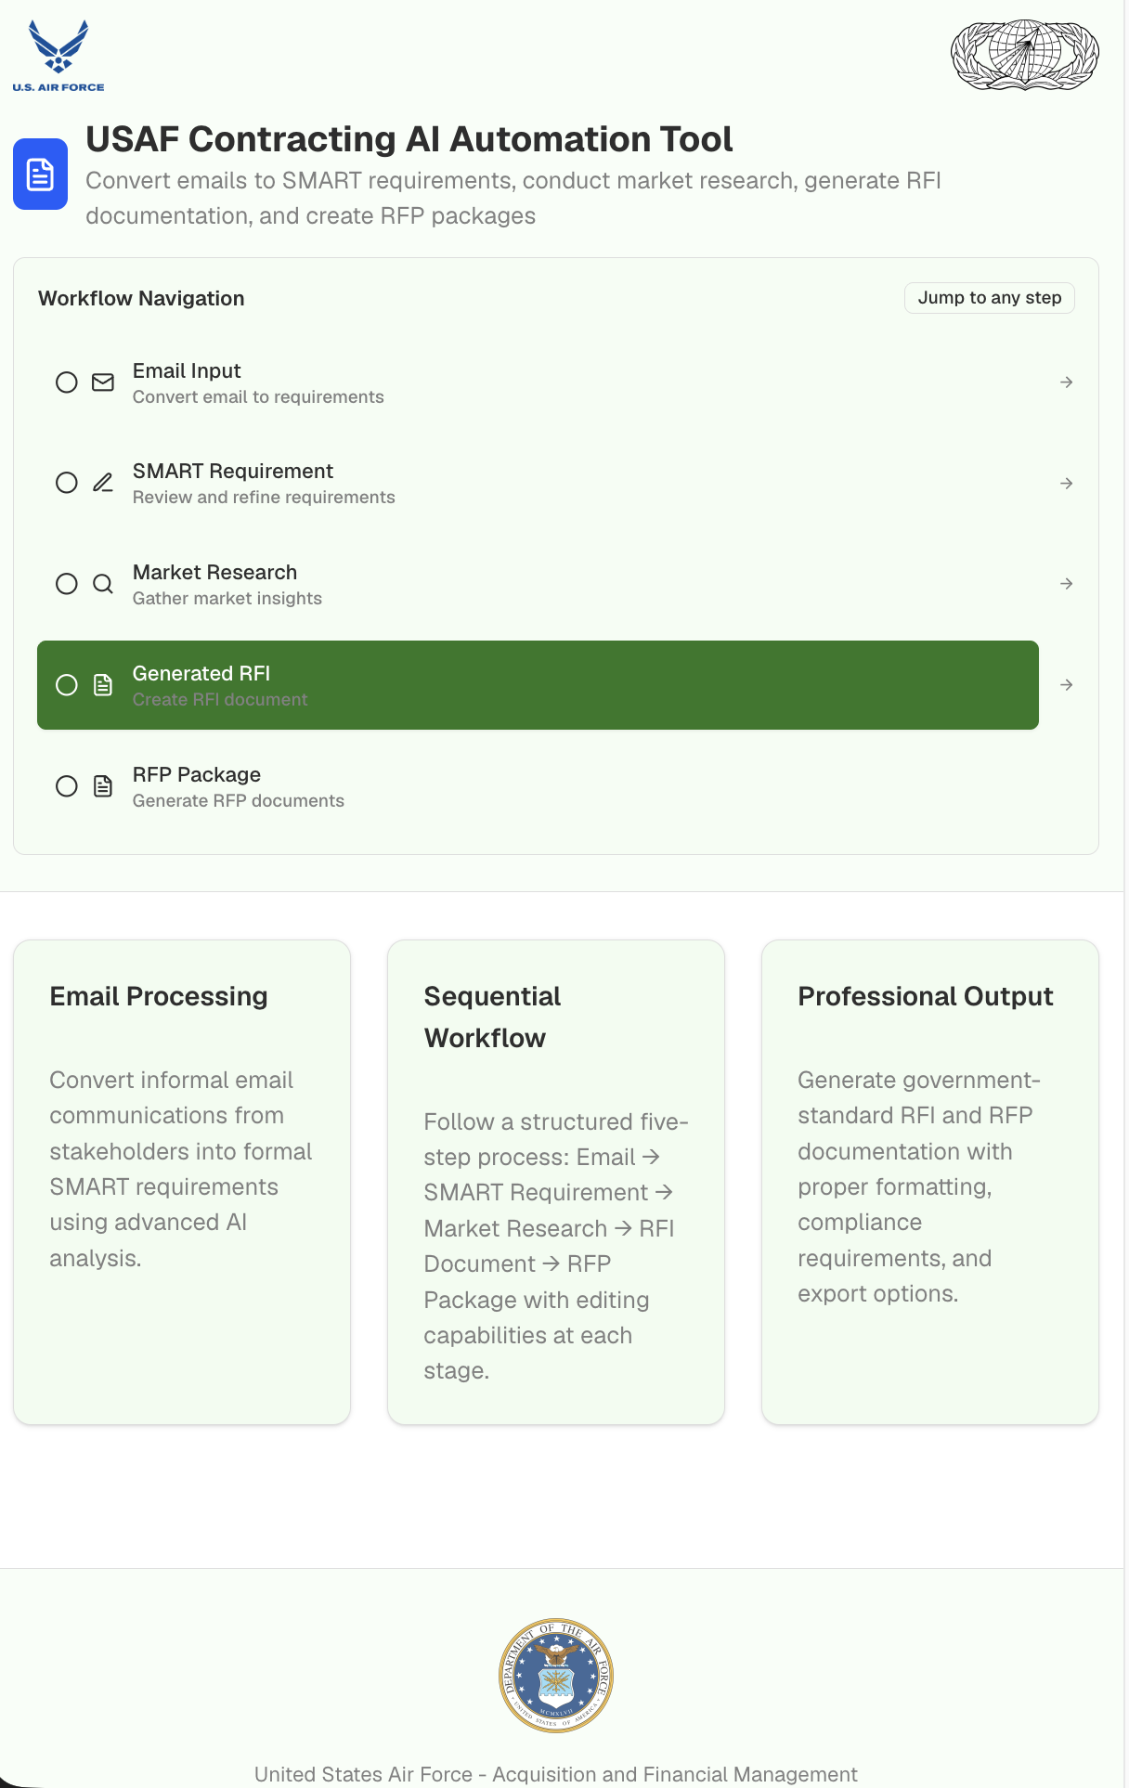Select the RFP Package step circle
Screen dimensions: 1129x1788
tap(67, 786)
